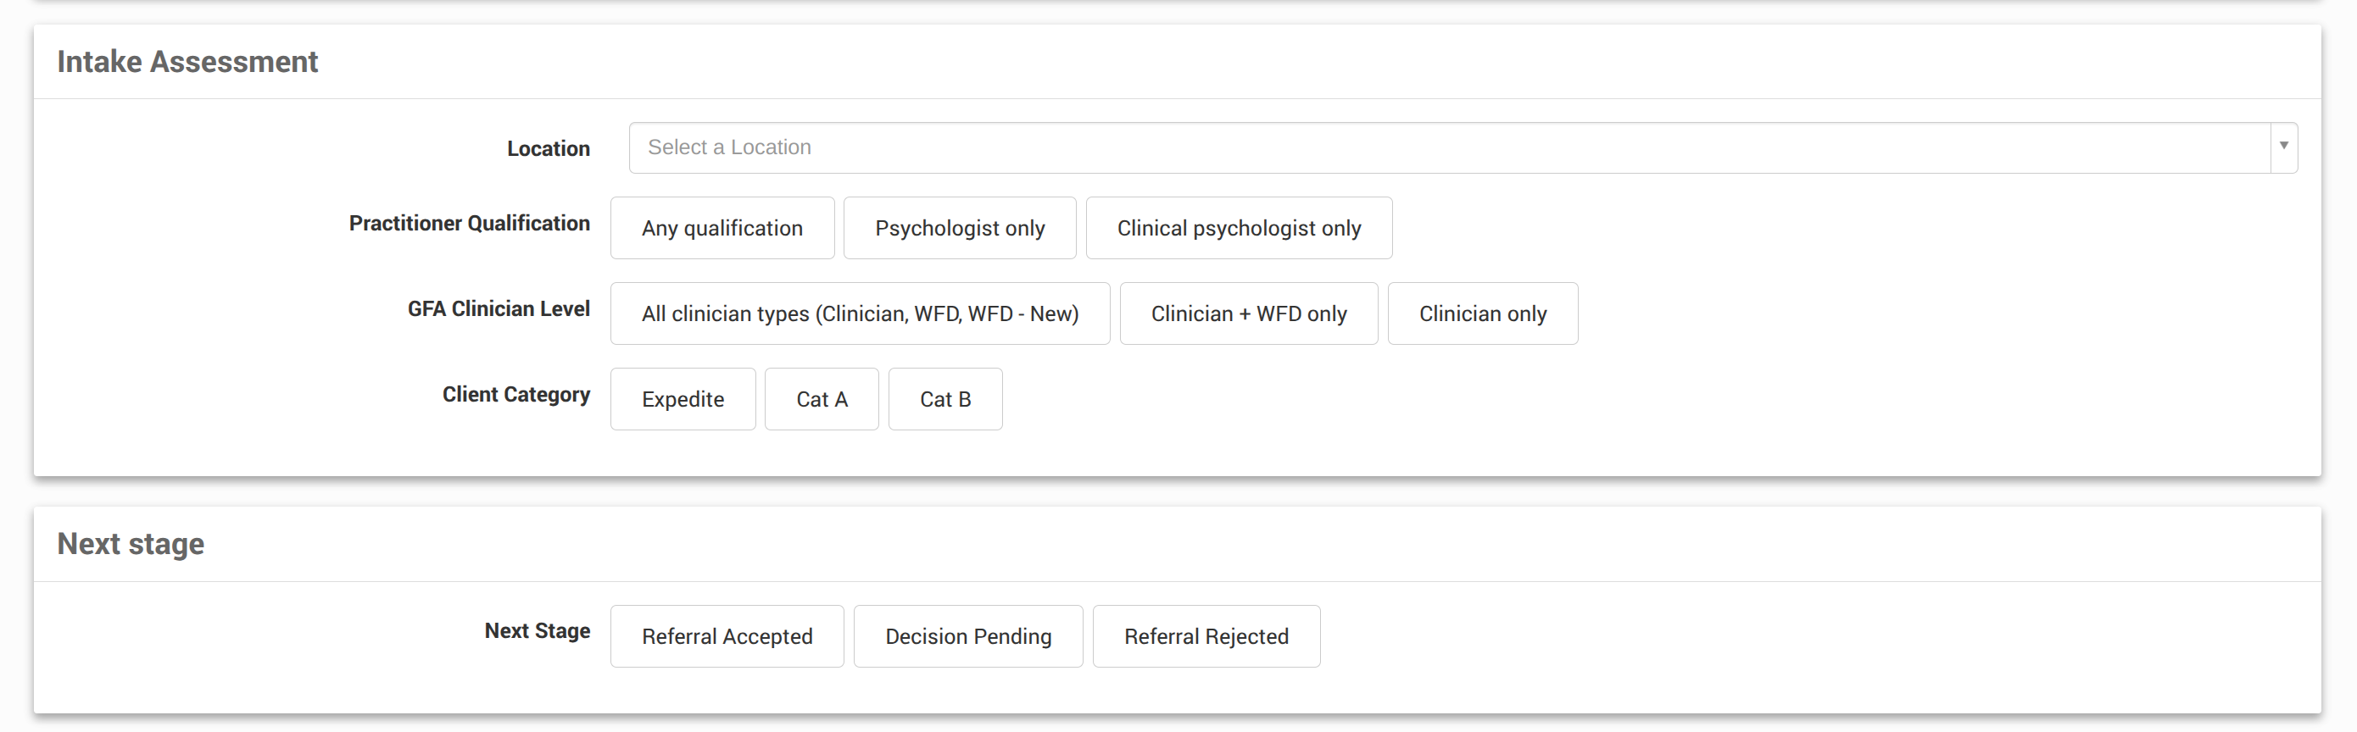The image size is (2357, 732).
Task: Click the Practitioner Qualification label
Action: [x=470, y=223]
